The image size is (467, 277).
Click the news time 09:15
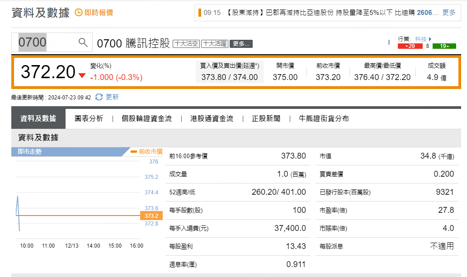click(x=212, y=13)
